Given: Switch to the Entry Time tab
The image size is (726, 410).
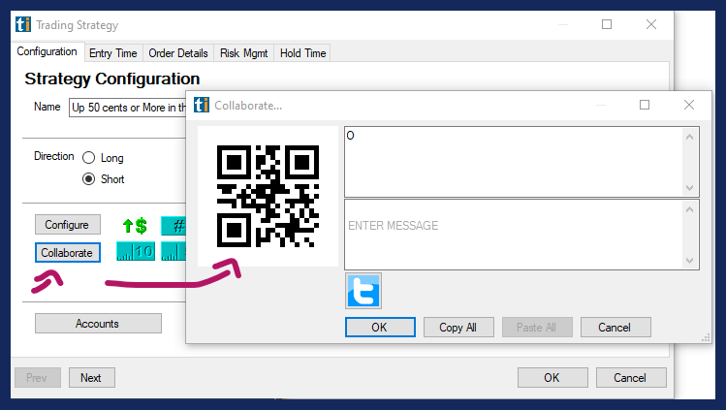Looking at the screenshot, I should [x=113, y=53].
